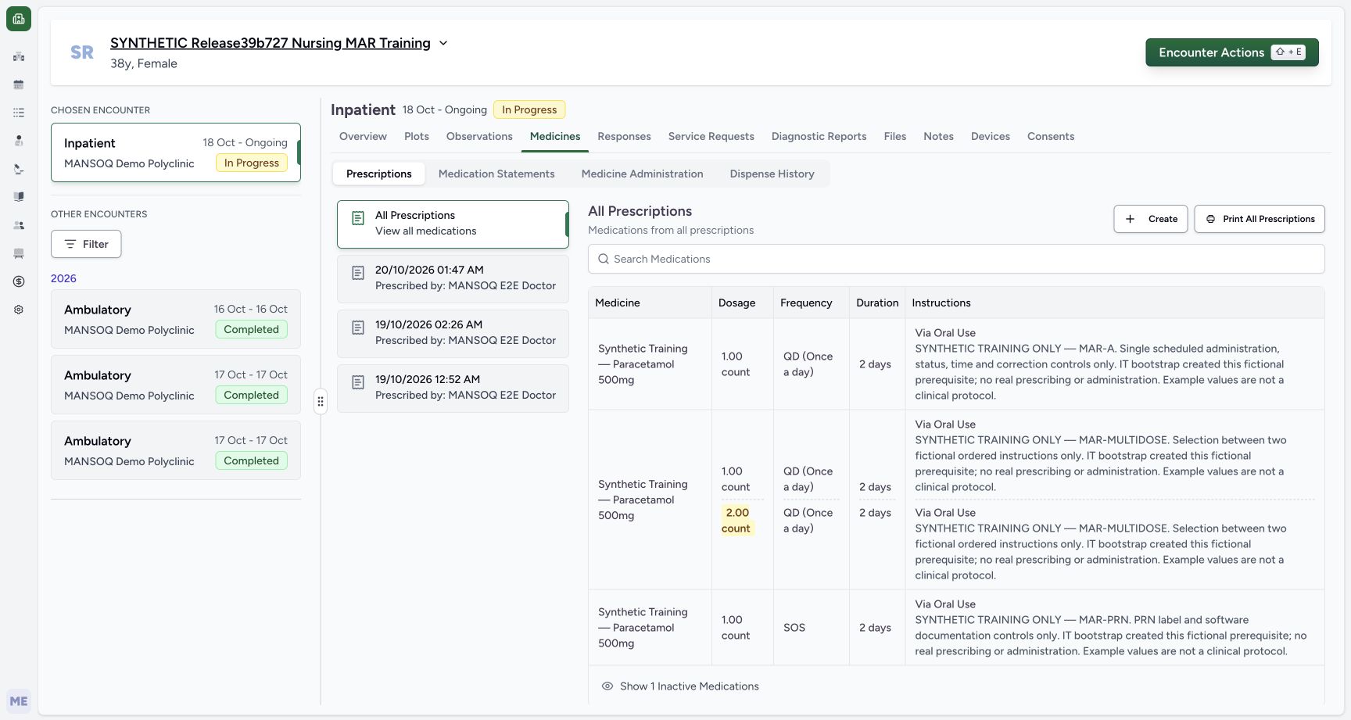1351x720 pixels.
Task: Switch to the Consents tab
Action: click(1050, 136)
